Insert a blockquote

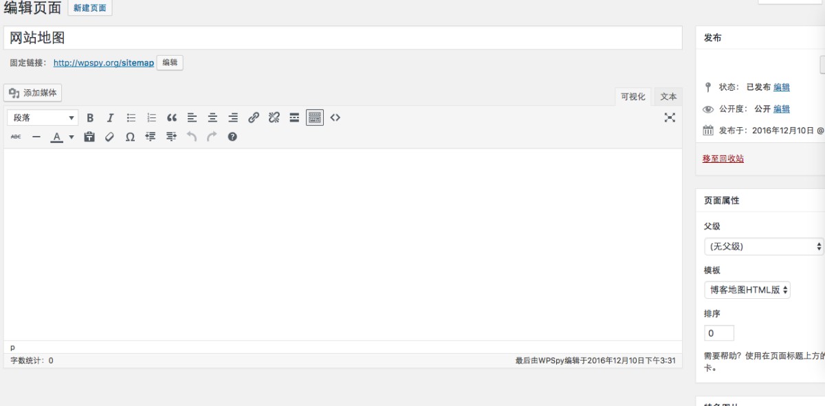point(172,117)
